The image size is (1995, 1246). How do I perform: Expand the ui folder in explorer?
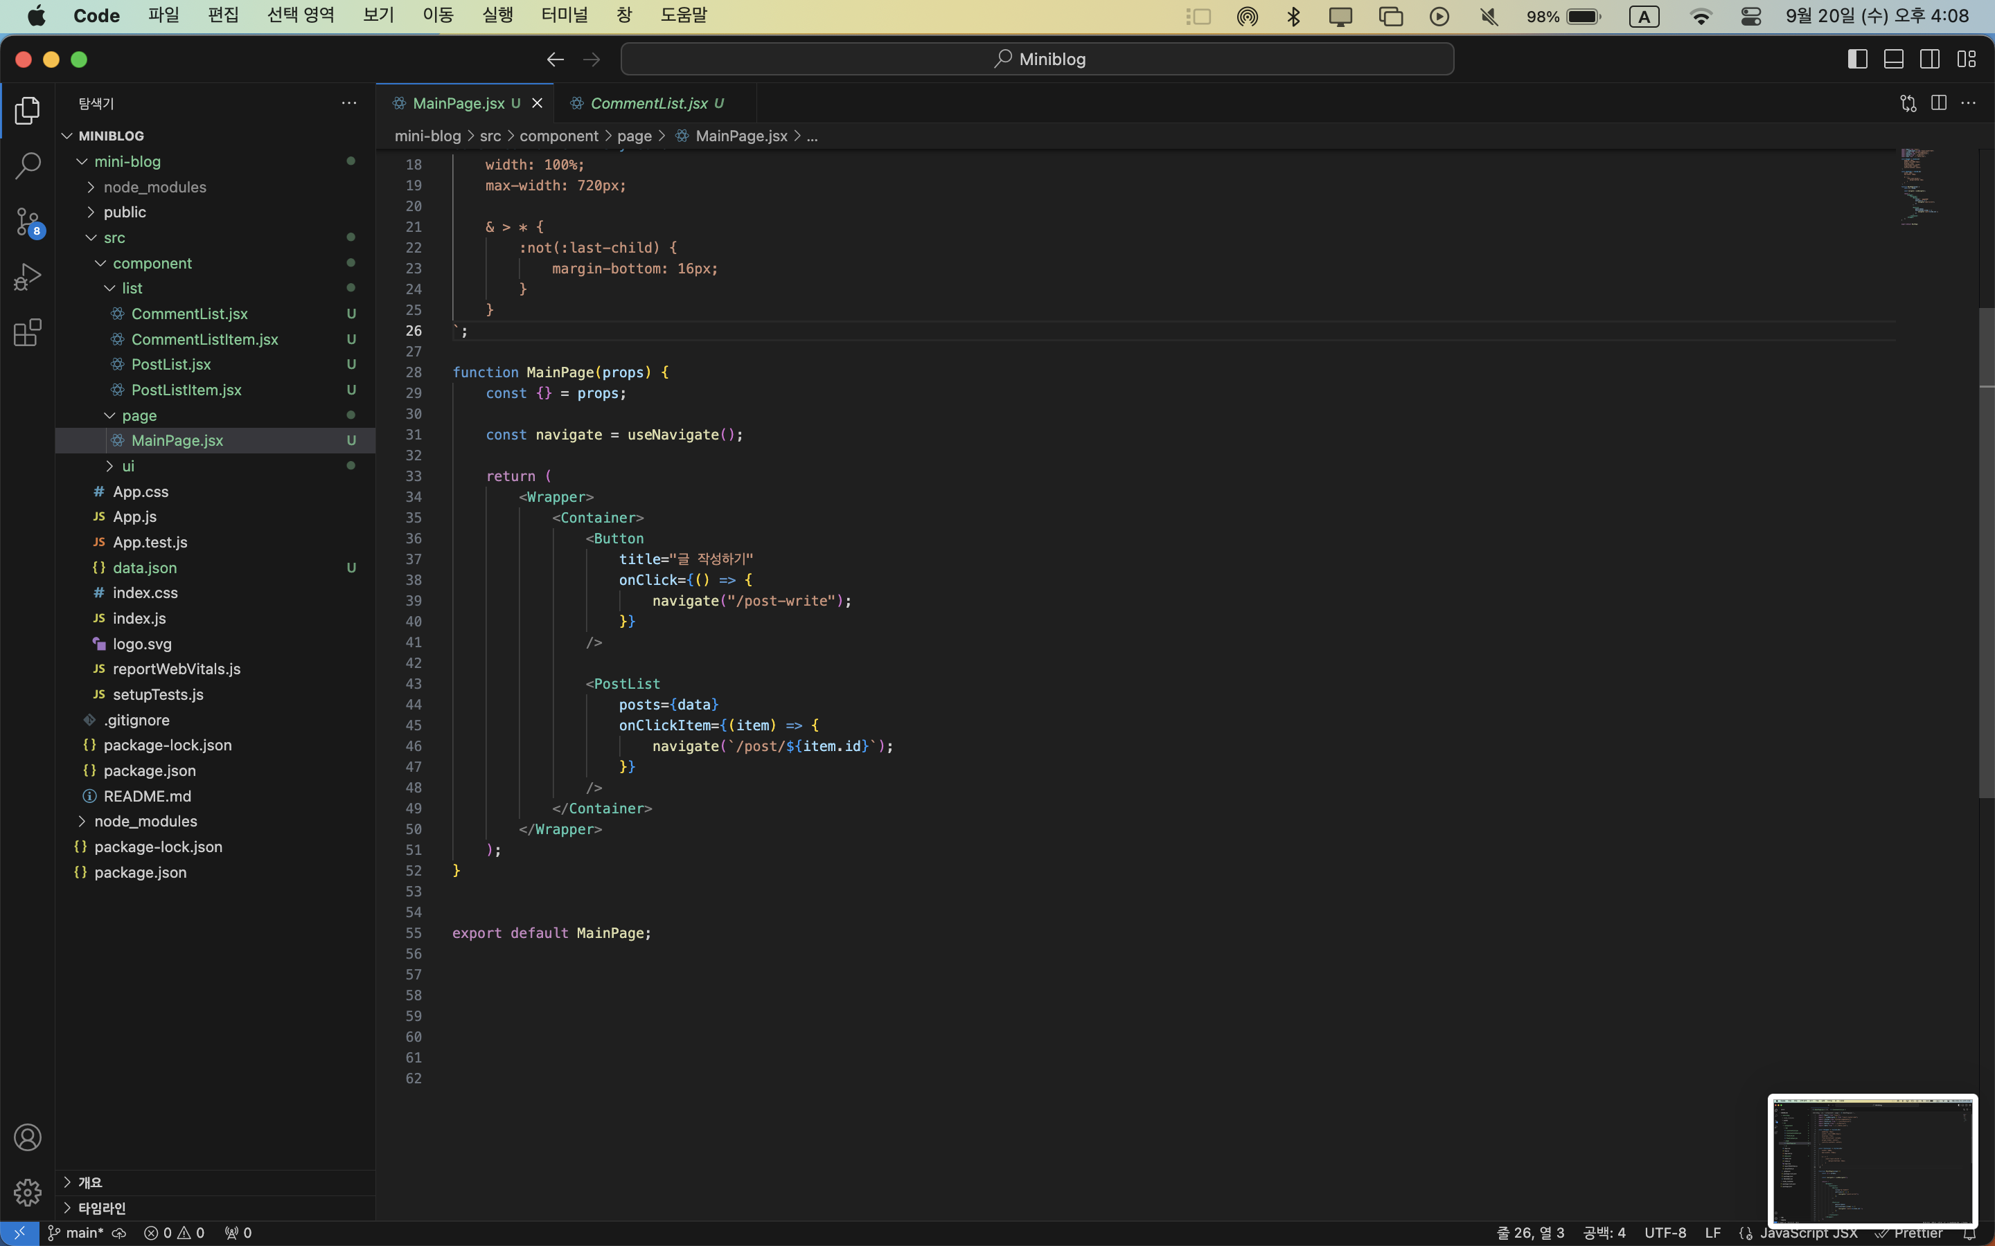point(127,466)
